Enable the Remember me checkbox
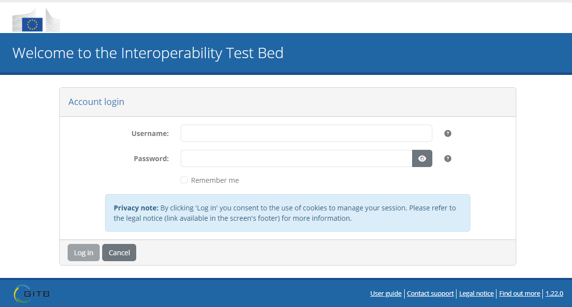This screenshot has width=572, height=307. tap(184, 180)
